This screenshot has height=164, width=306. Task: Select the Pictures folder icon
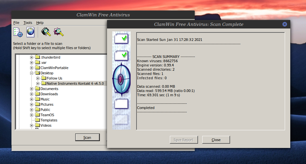37,104
